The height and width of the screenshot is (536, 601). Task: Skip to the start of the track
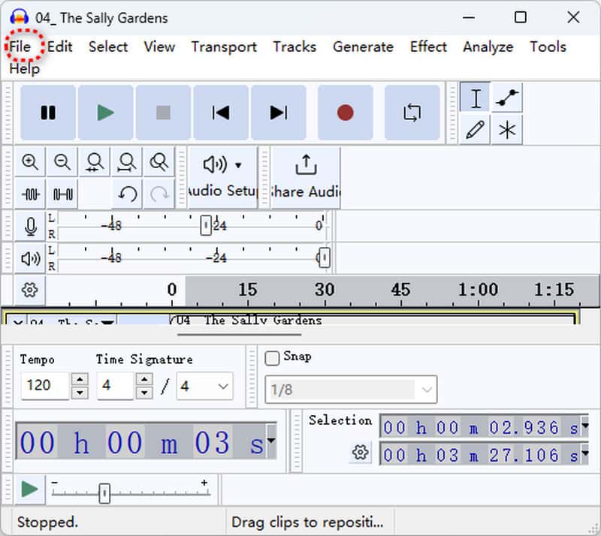pyautogui.click(x=221, y=113)
